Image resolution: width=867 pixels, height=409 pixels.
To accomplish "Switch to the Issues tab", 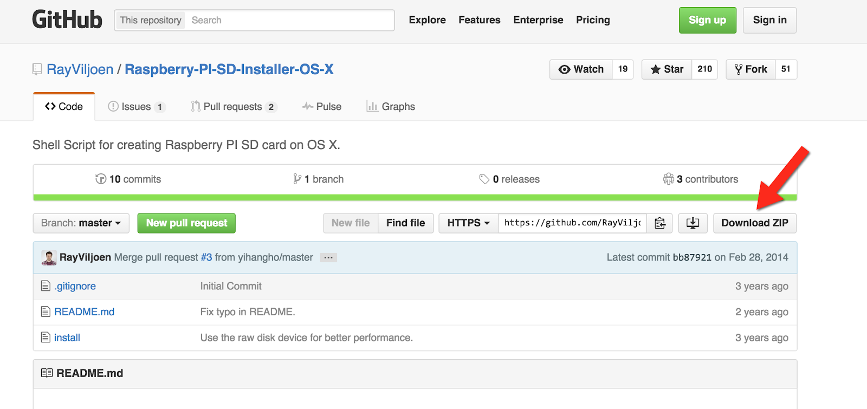I will (137, 107).
